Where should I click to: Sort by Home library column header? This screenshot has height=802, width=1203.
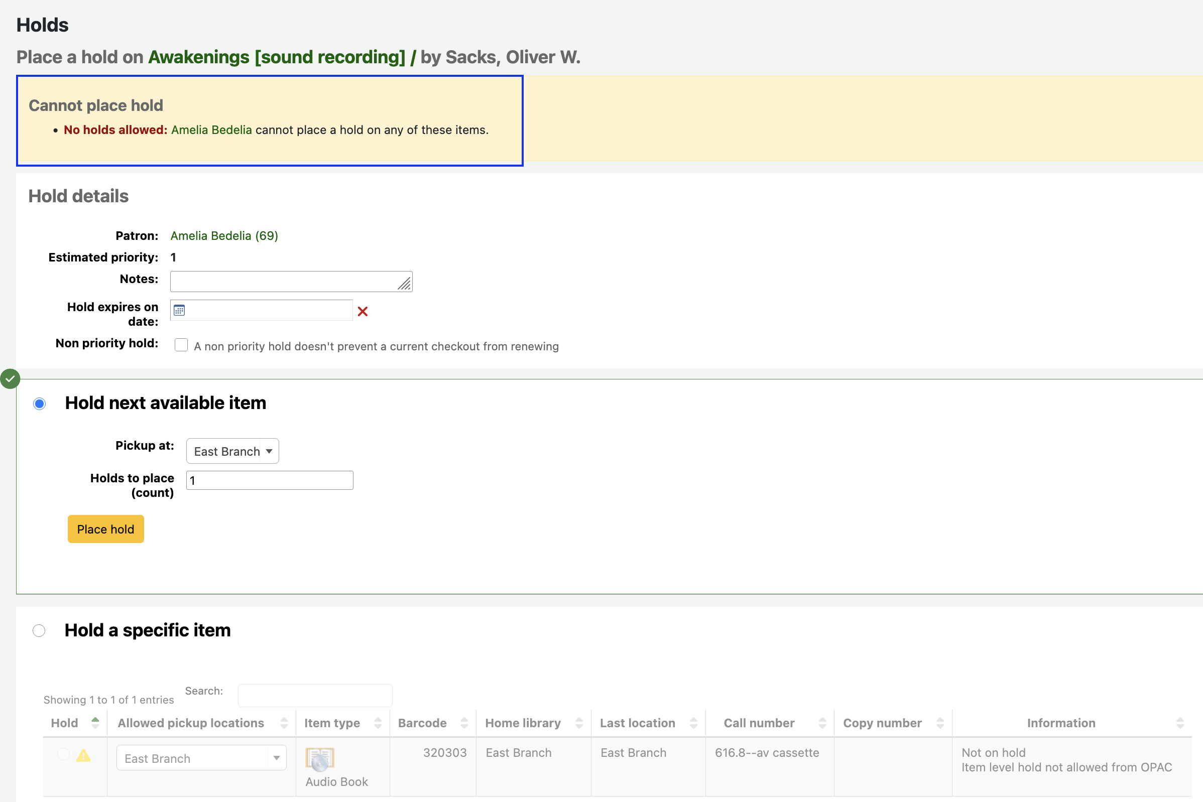pyautogui.click(x=523, y=723)
